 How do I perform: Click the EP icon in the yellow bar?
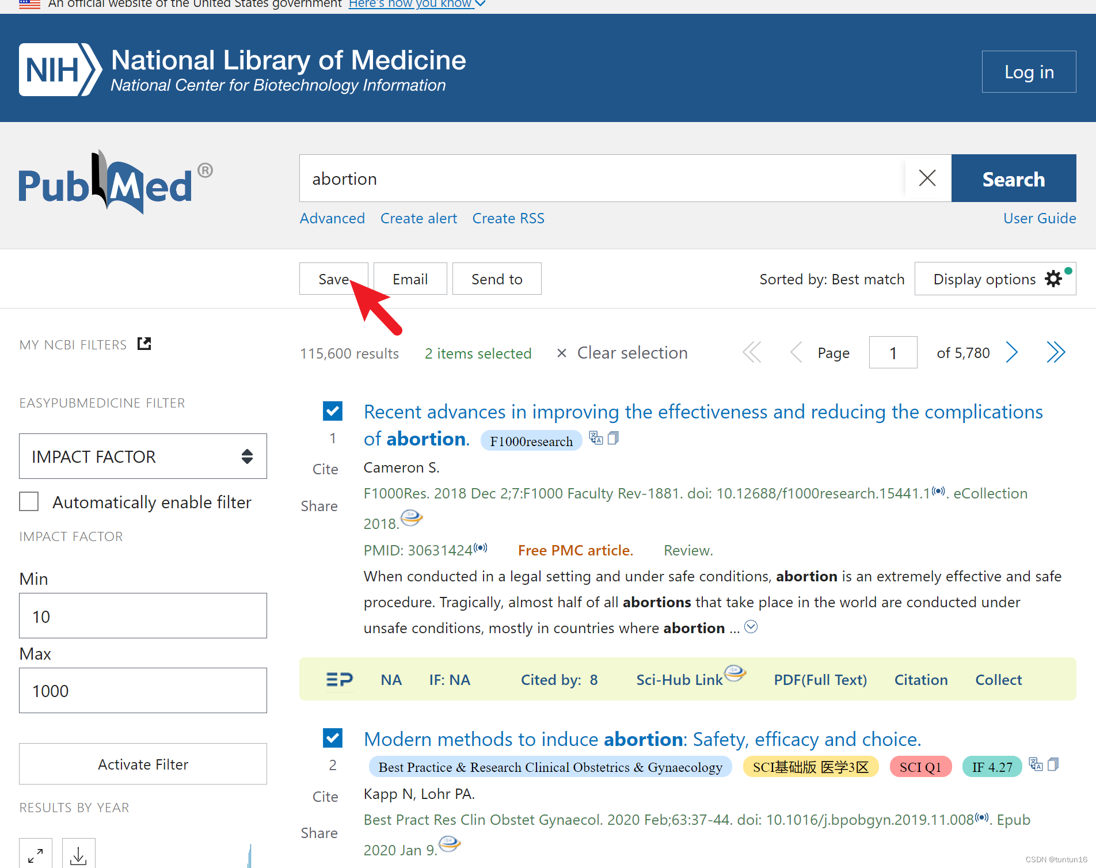pyautogui.click(x=340, y=679)
